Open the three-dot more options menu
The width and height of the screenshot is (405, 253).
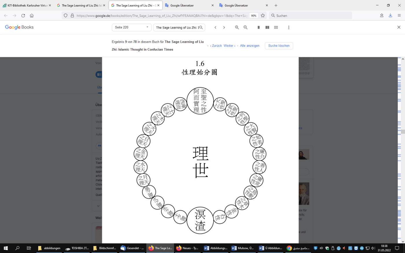tap(289, 27)
